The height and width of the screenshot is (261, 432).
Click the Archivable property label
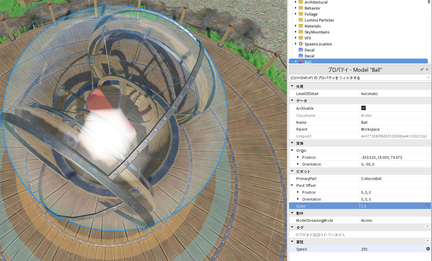(x=305, y=108)
